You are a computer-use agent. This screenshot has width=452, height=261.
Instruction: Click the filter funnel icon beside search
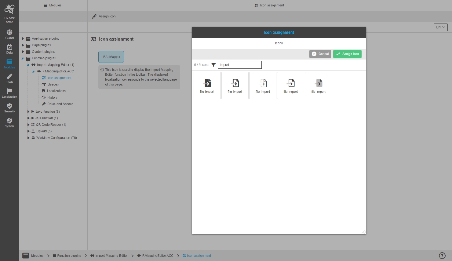coord(214,65)
